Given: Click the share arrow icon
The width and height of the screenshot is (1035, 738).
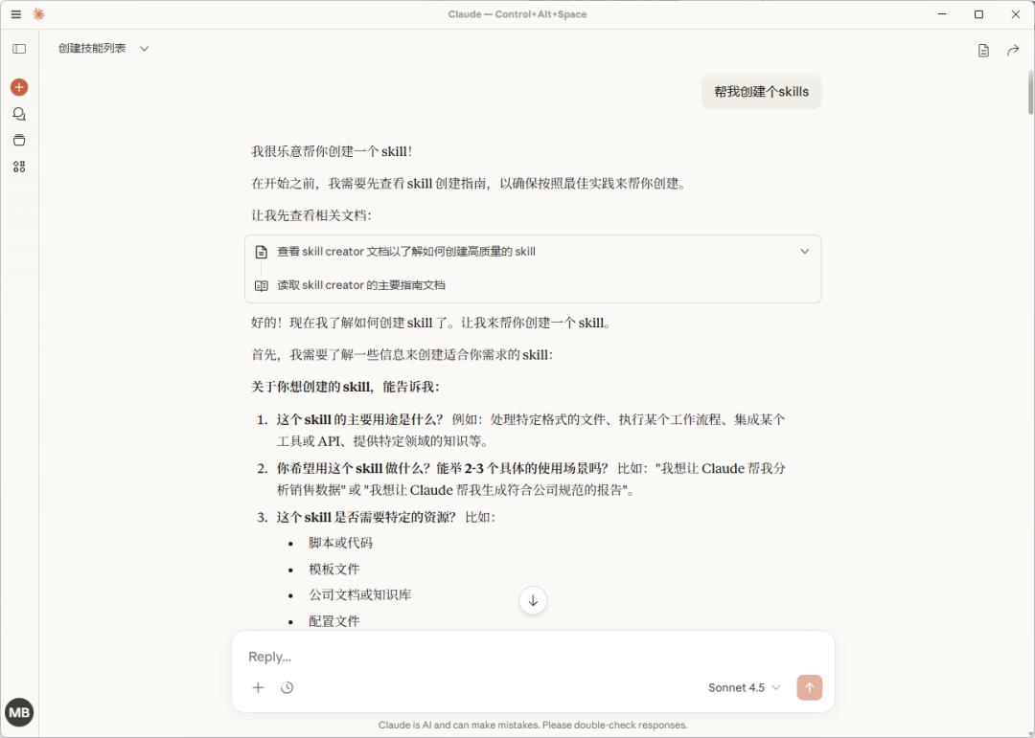Looking at the screenshot, I should 1013,51.
